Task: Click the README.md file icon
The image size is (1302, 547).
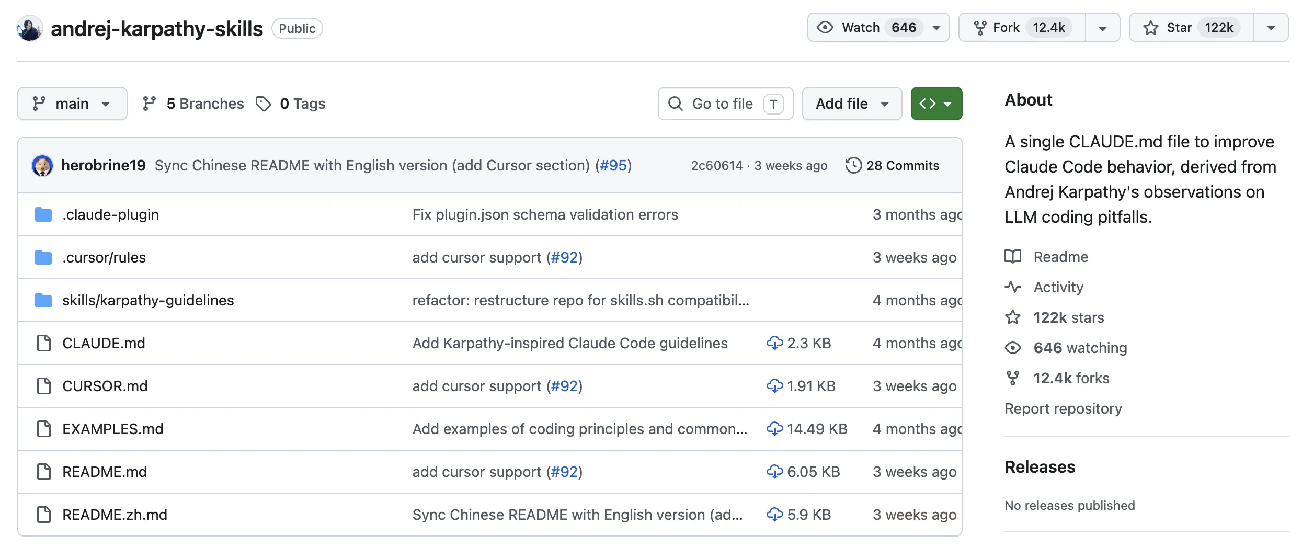Action: click(x=44, y=472)
